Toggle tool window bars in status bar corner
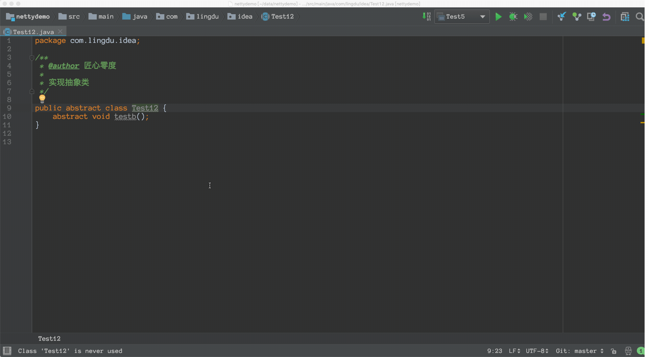 tap(7, 351)
